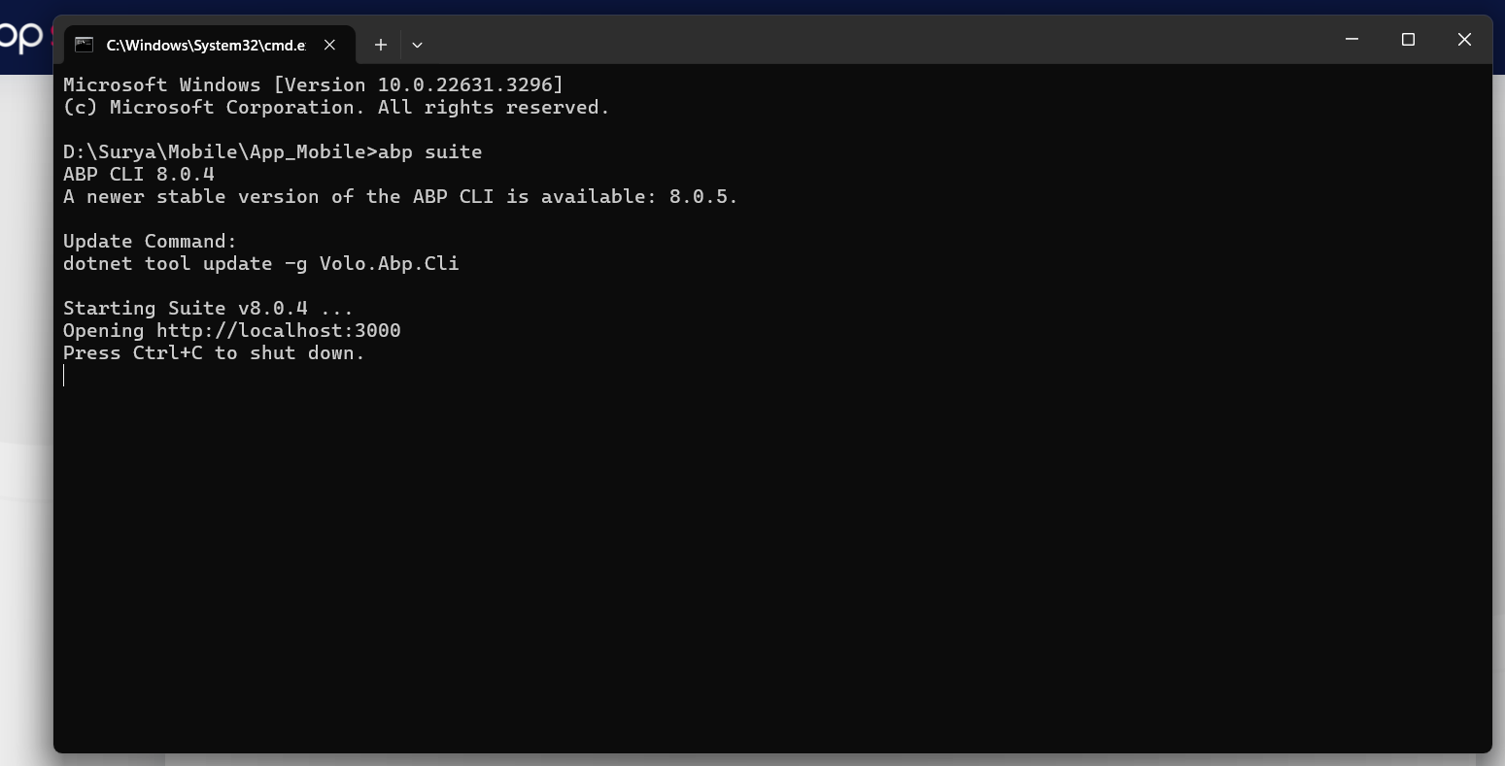Maximize the terminal window

tap(1408, 40)
